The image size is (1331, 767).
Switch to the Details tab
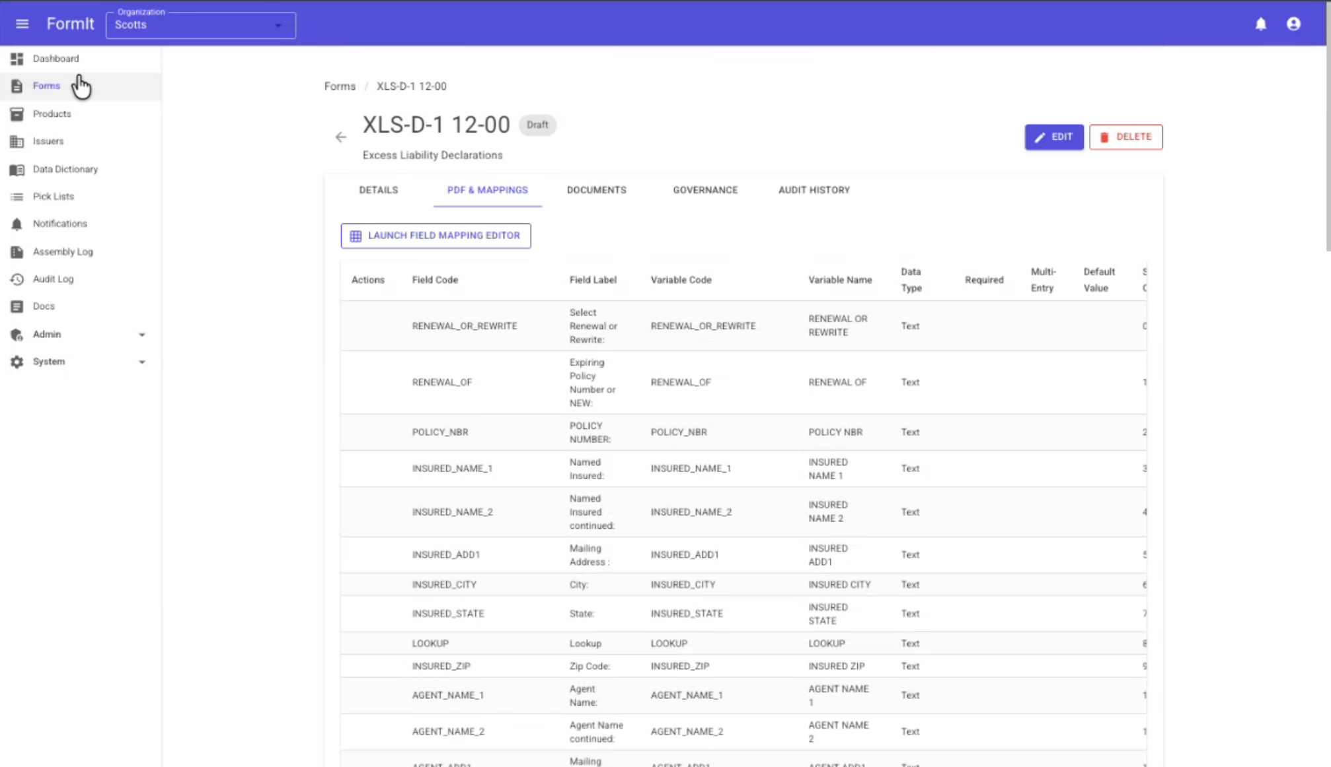pos(379,190)
